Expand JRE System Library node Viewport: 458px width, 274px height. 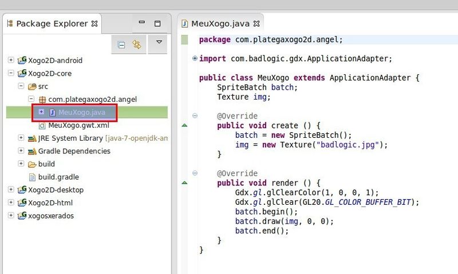coord(21,137)
